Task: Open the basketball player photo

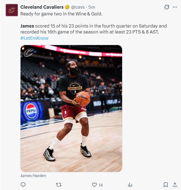Action: coord(71,108)
